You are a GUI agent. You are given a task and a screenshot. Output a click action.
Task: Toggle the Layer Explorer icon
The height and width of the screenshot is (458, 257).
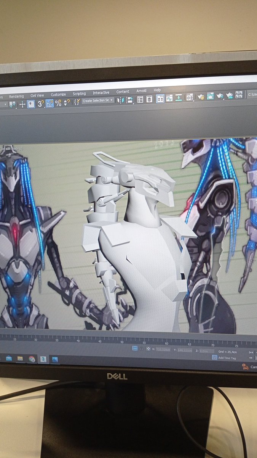[149, 99]
